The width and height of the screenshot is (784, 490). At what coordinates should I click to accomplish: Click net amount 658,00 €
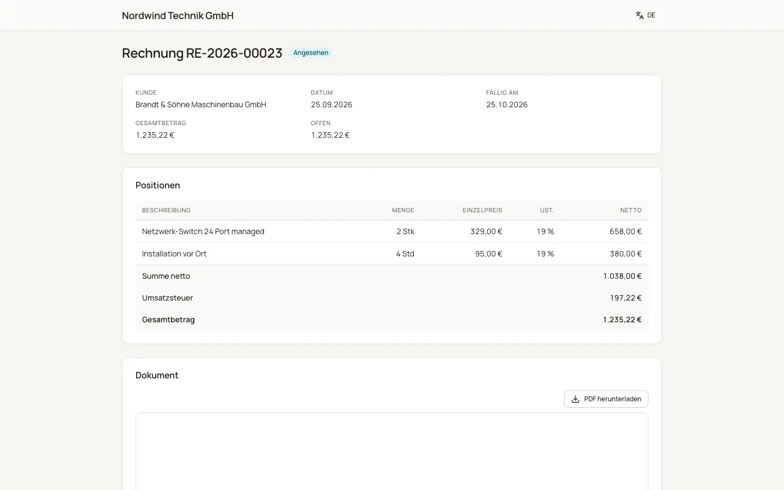(x=626, y=231)
